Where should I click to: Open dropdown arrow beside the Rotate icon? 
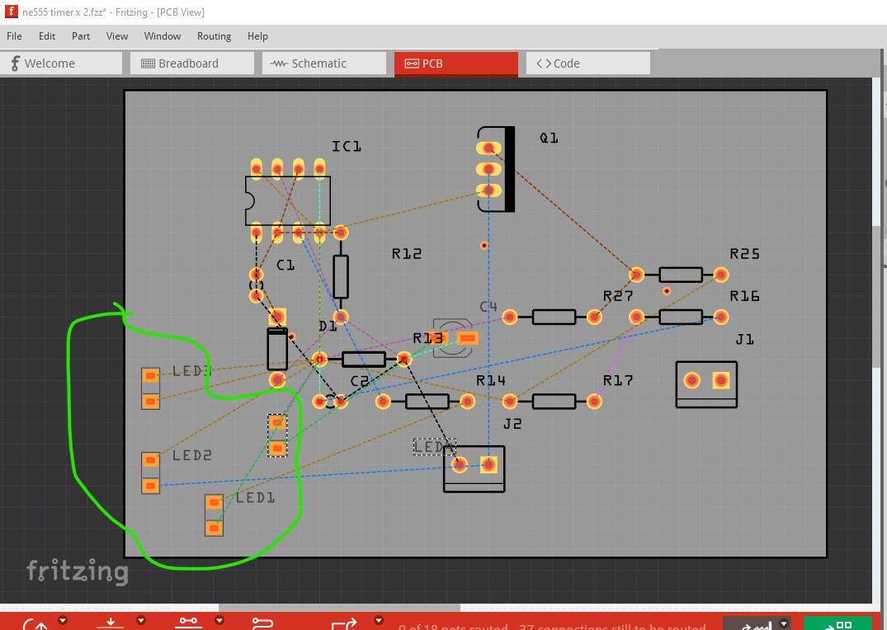coord(62,620)
